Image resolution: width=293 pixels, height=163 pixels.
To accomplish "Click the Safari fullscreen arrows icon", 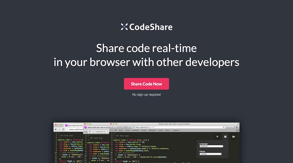I will click(238, 124).
